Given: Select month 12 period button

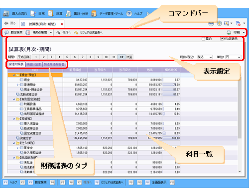Looking at the screenshot, I should 122,57.
